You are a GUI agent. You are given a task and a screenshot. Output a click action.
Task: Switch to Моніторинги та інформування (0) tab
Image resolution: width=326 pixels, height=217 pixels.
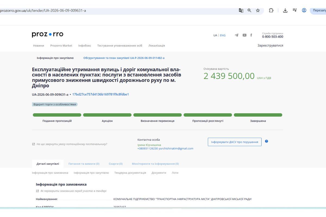[155, 164]
